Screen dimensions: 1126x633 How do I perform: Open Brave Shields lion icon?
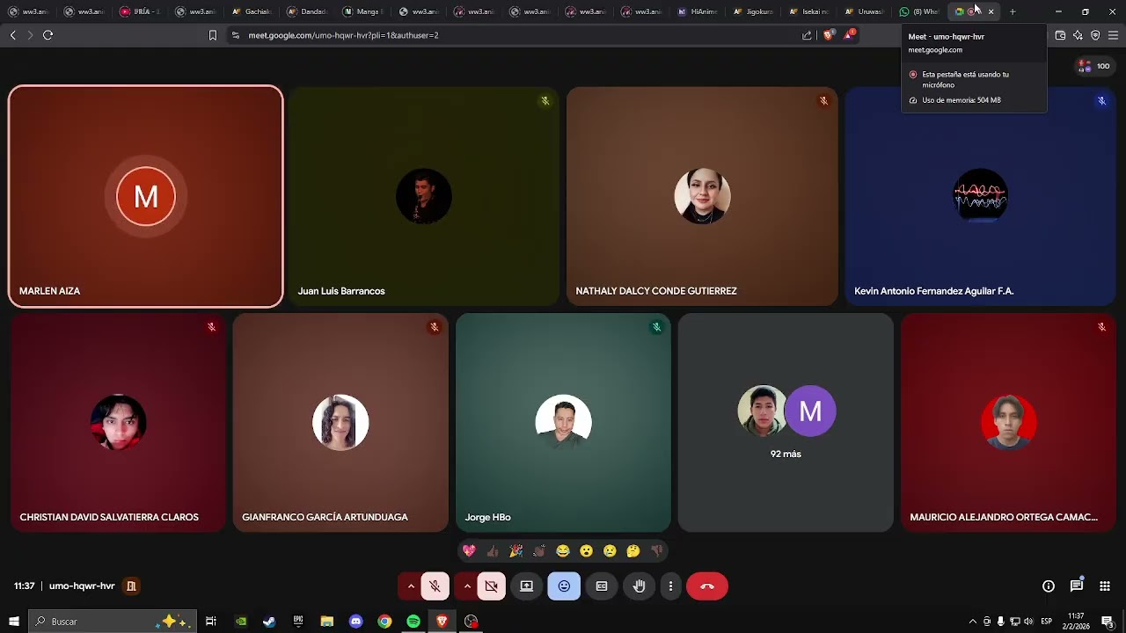pos(828,35)
